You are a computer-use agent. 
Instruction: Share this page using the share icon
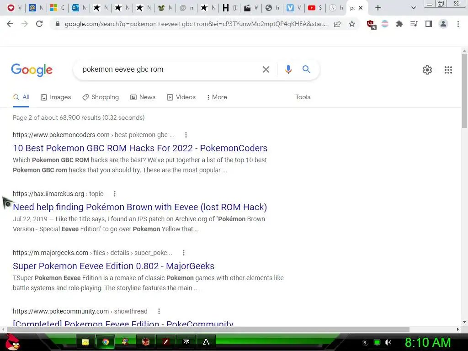click(337, 24)
